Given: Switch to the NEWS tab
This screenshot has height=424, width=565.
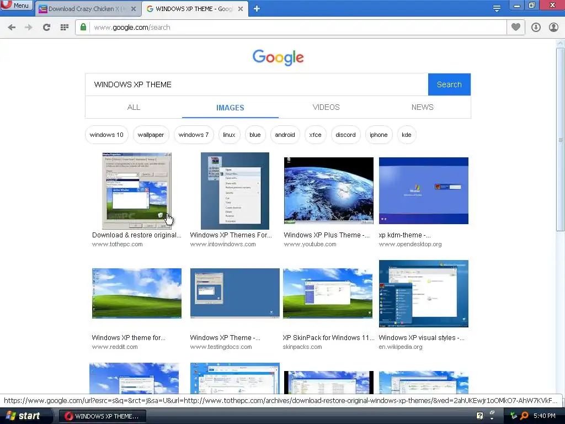Looking at the screenshot, I should (422, 107).
